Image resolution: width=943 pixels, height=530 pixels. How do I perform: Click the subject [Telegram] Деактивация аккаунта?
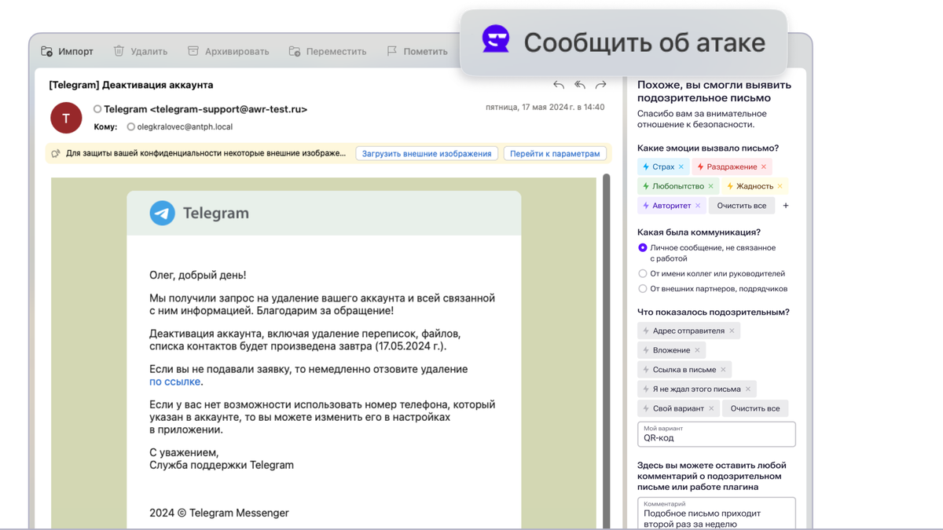pyautogui.click(x=130, y=85)
